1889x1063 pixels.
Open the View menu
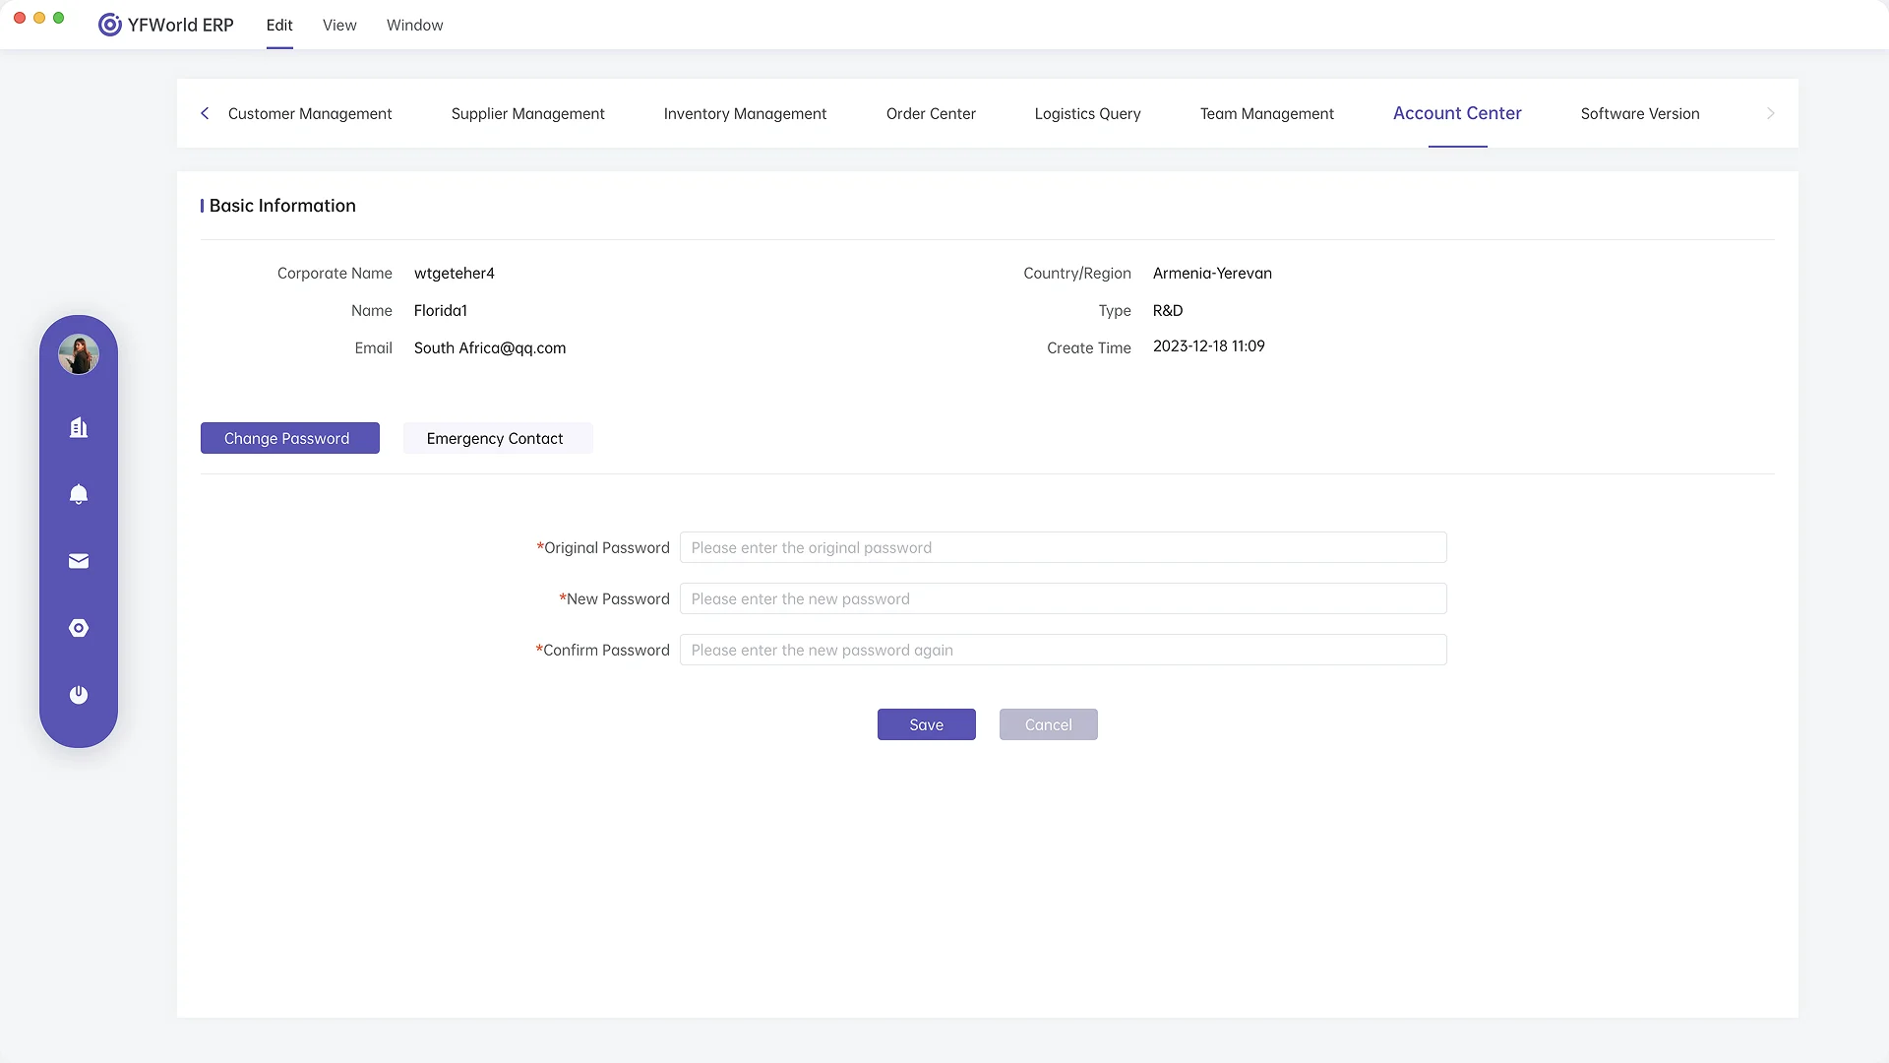click(x=339, y=25)
